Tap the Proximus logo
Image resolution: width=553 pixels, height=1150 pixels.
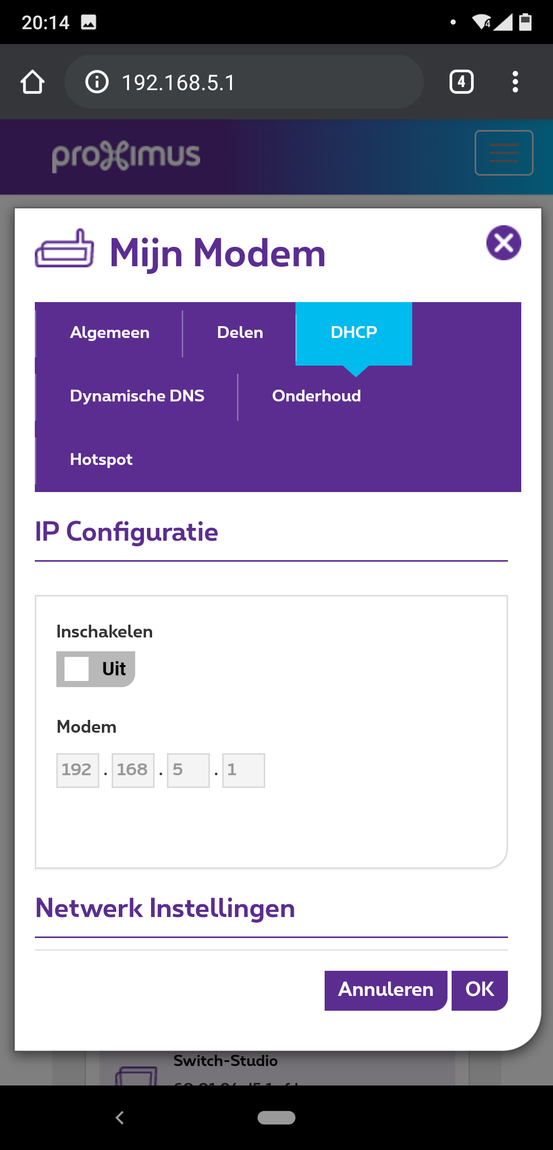pyautogui.click(x=126, y=157)
